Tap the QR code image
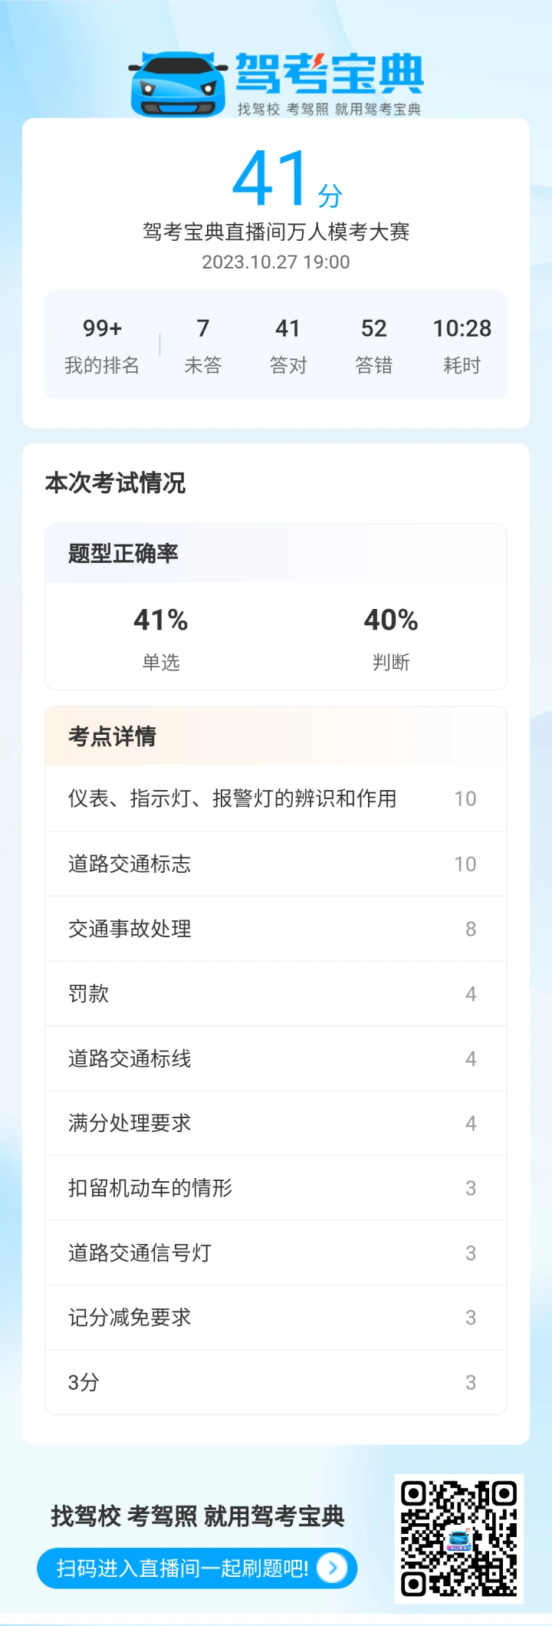The width and height of the screenshot is (552, 1626). tap(459, 1539)
